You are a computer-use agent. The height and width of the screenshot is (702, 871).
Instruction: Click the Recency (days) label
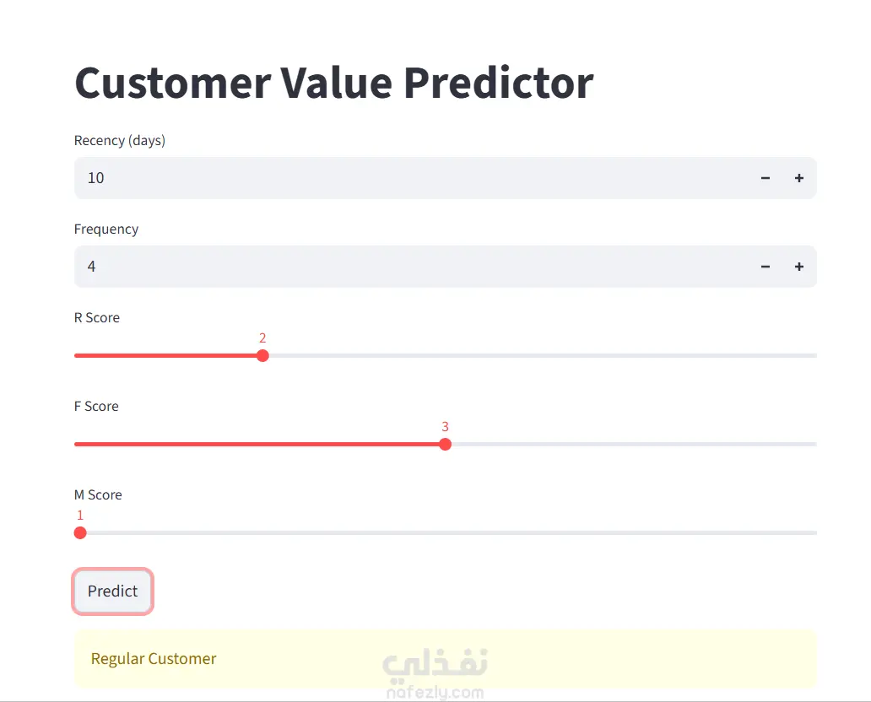click(120, 141)
